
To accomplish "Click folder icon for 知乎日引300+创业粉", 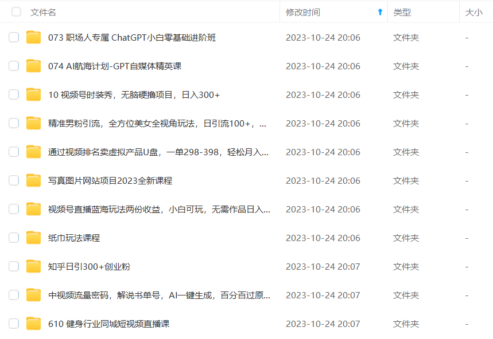I will point(34,267).
